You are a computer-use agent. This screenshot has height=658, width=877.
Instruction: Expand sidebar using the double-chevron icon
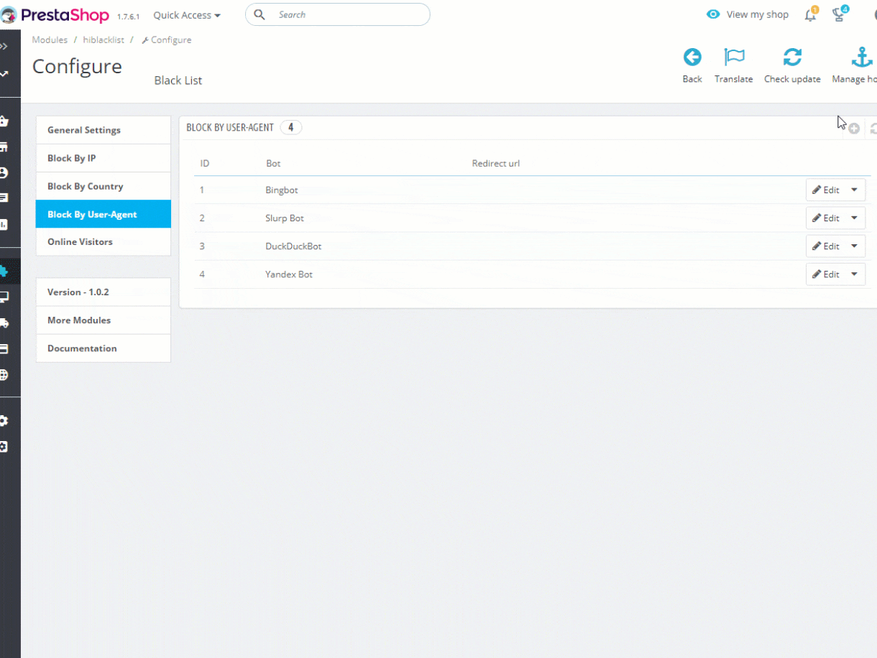coord(4,47)
